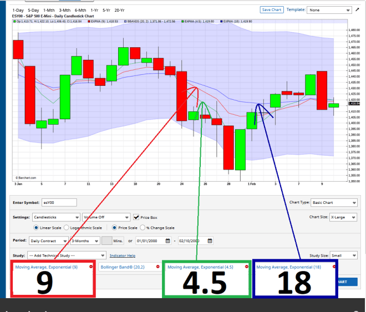This screenshot has height=312, width=366.
Task: Click the blue EXPMA (18) legend swatch
Action: [x=221, y=22]
